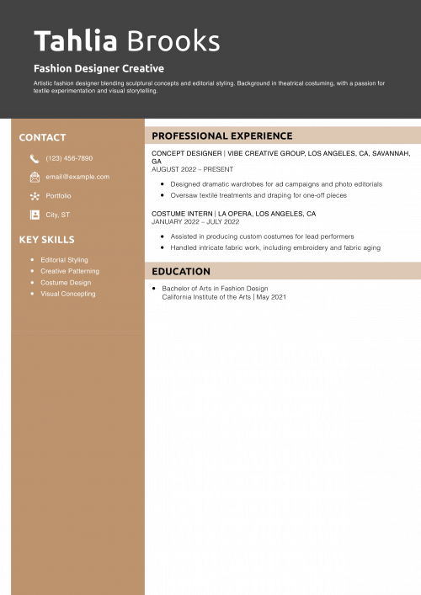
Task: Click the PROFESSIONAL EXPERIENCE heading
Action: [x=222, y=135]
